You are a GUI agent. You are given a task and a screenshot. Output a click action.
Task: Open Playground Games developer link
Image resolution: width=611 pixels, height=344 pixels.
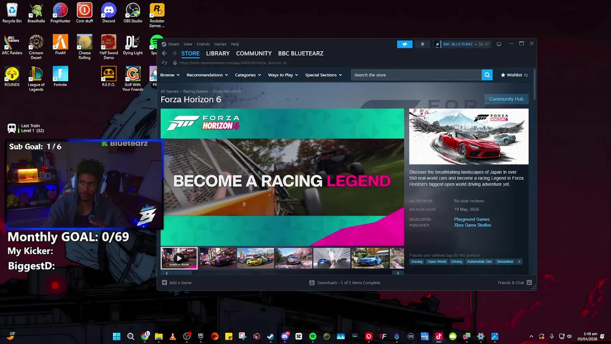click(472, 219)
